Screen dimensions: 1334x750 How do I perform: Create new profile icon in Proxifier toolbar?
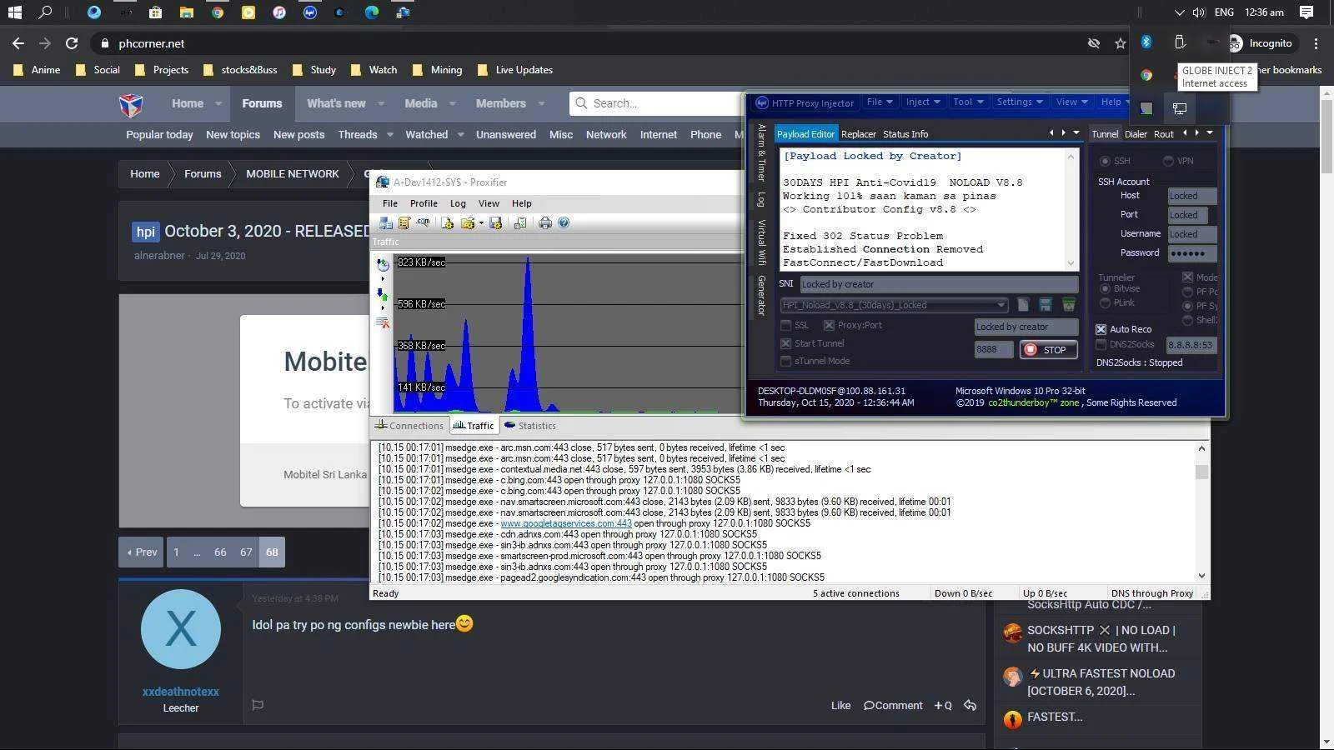(448, 222)
